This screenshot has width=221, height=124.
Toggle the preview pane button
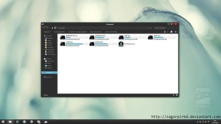click(x=171, y=32)
